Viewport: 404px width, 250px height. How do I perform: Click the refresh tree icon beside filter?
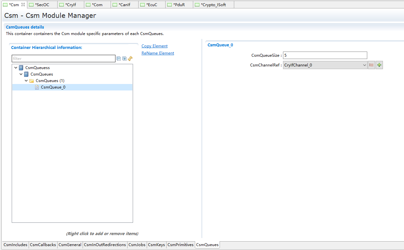[x=130, y=59]
